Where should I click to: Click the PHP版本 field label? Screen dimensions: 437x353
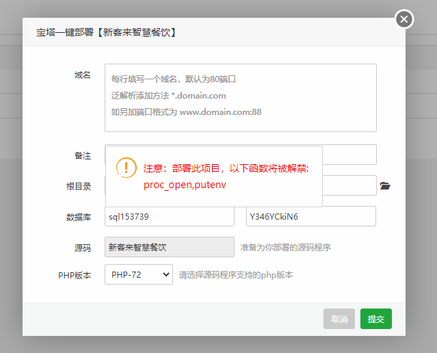[75, 276]
